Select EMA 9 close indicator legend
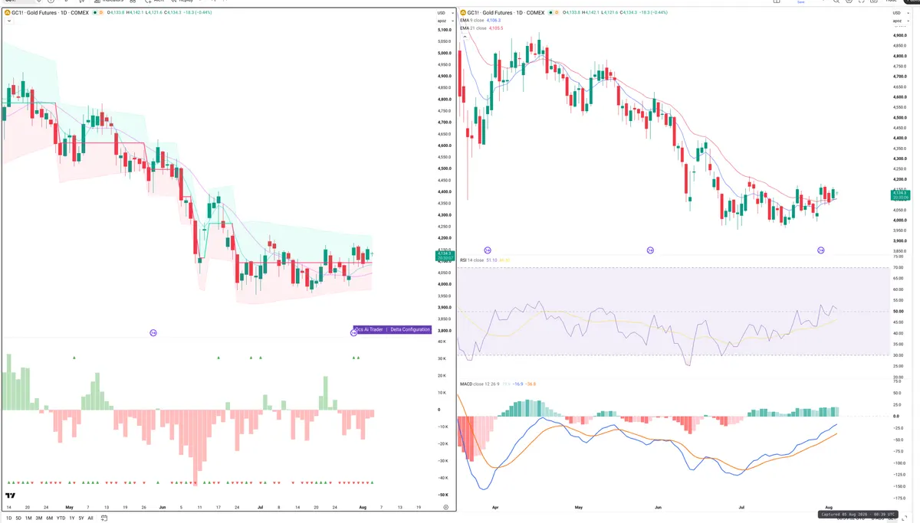 tap(472, 21)
